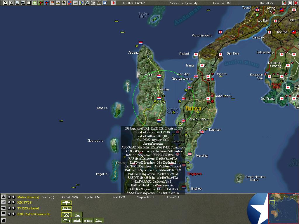Next air group arrow beside KM GVT-8
Image resolution: width=299 pixels, height=224 pixels.
(x=13, y=202)
